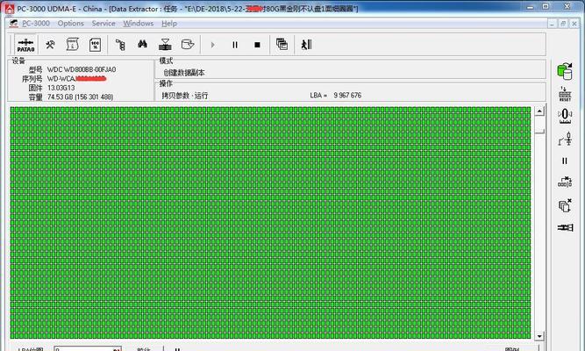Click the scrollbar down arrow
The height and width of the screenshot is (351, 585).
[539, 336]
